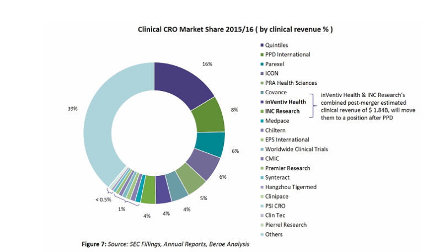
Task: Select the 'Premier Research' legend label
Action: pyautogui.click(x=287, y=168)
